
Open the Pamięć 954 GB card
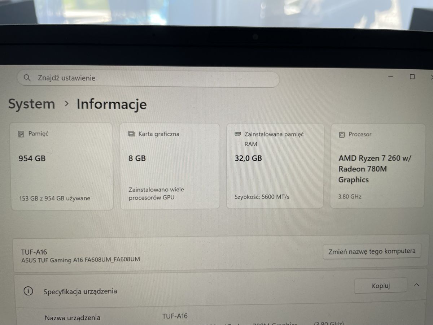coord(62,166)
